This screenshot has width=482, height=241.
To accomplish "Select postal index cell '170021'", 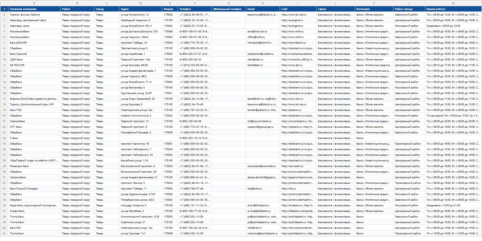I will (170, 93).
